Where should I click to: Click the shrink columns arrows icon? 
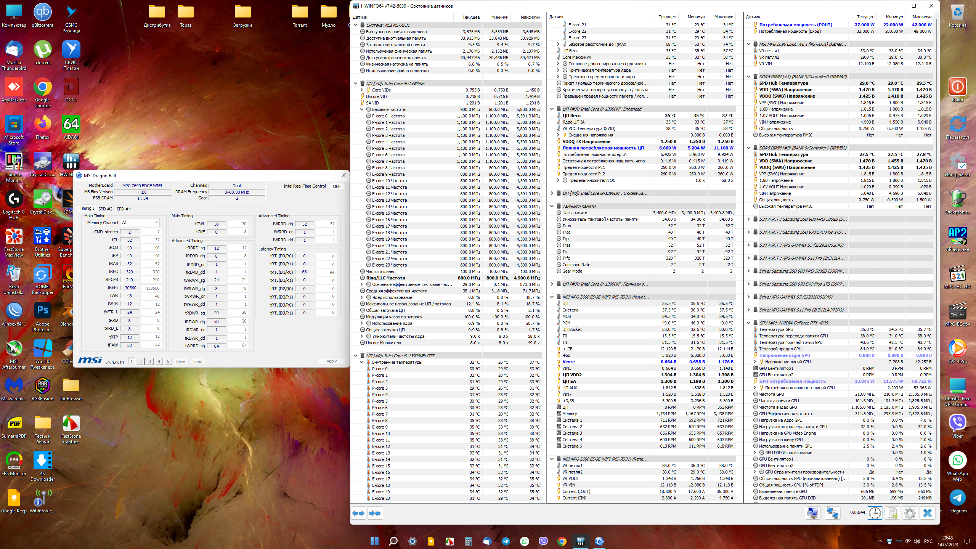point(375,513)
